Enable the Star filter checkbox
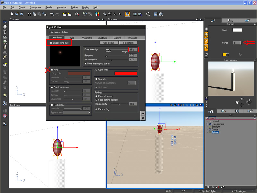 click(96, 79)
